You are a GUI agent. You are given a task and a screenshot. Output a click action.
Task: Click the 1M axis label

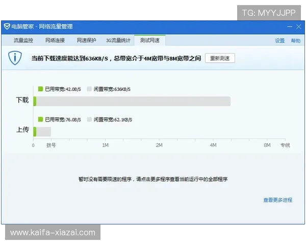[105, 145]
